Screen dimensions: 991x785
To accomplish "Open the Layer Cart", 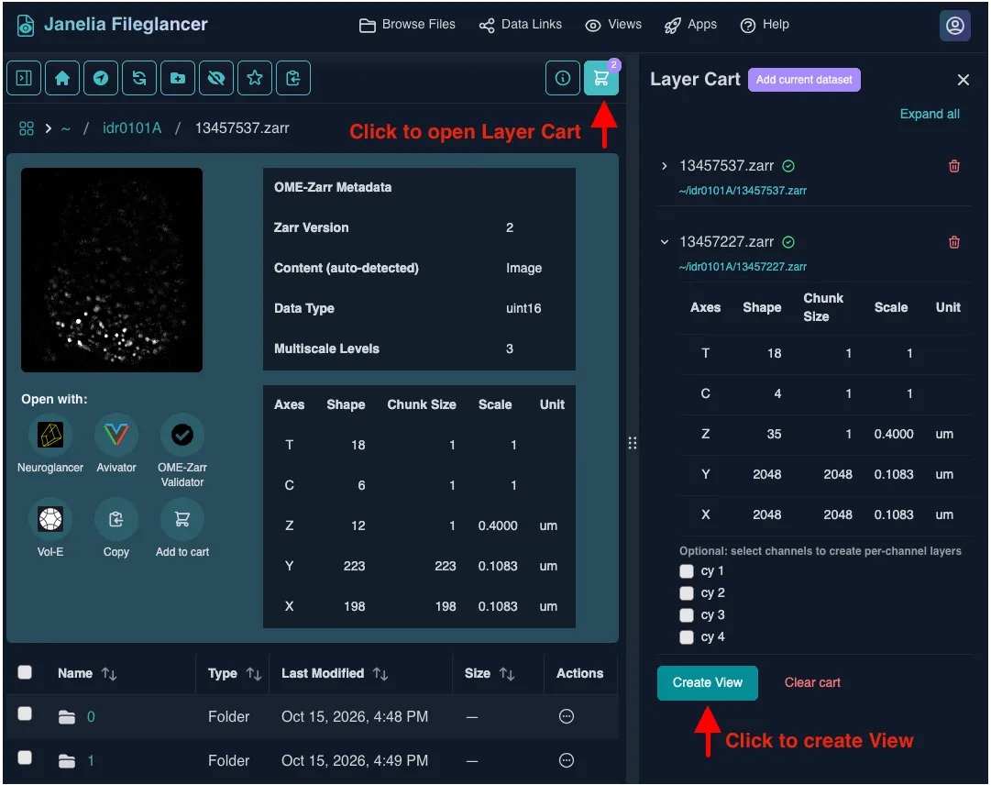I will coord(601,78).
